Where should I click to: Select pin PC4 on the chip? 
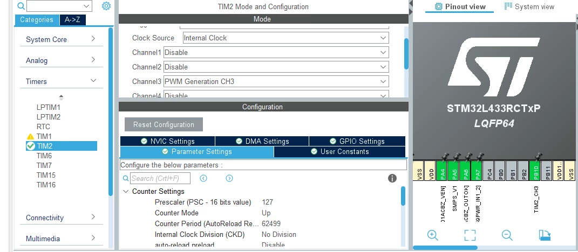point(489,171)
